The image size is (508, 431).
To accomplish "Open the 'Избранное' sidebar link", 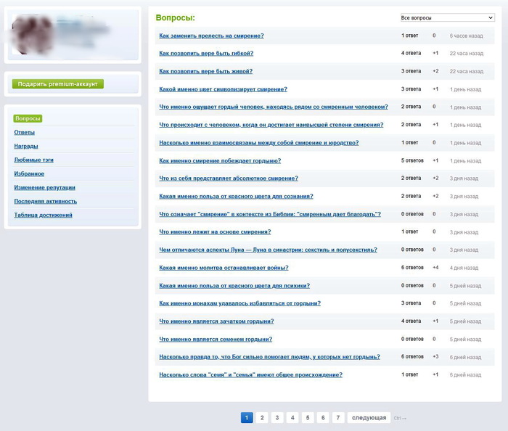I will 29,173.
